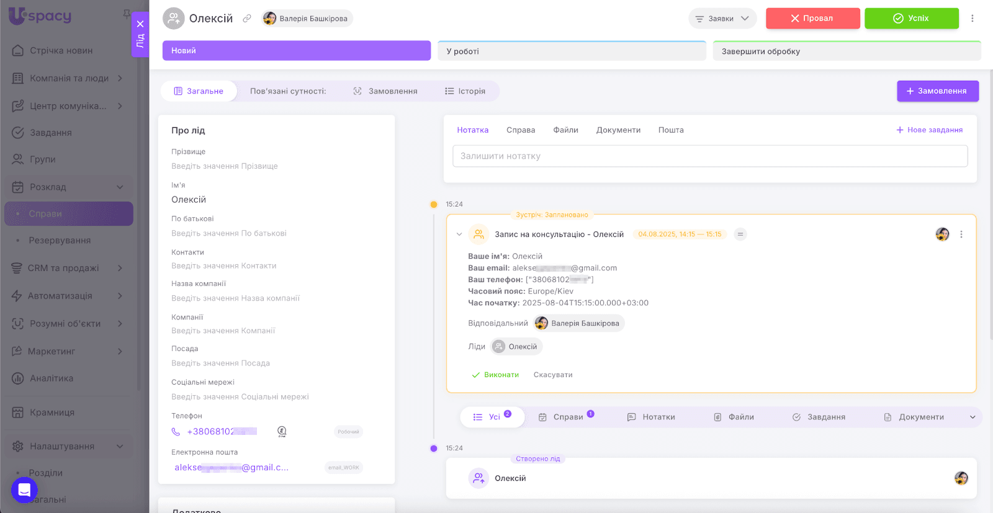Image resolution: width=993 pixels, height=513 pixels.
Task: Click the equals priority icon on the consultation card
Action: click(740, 234)
